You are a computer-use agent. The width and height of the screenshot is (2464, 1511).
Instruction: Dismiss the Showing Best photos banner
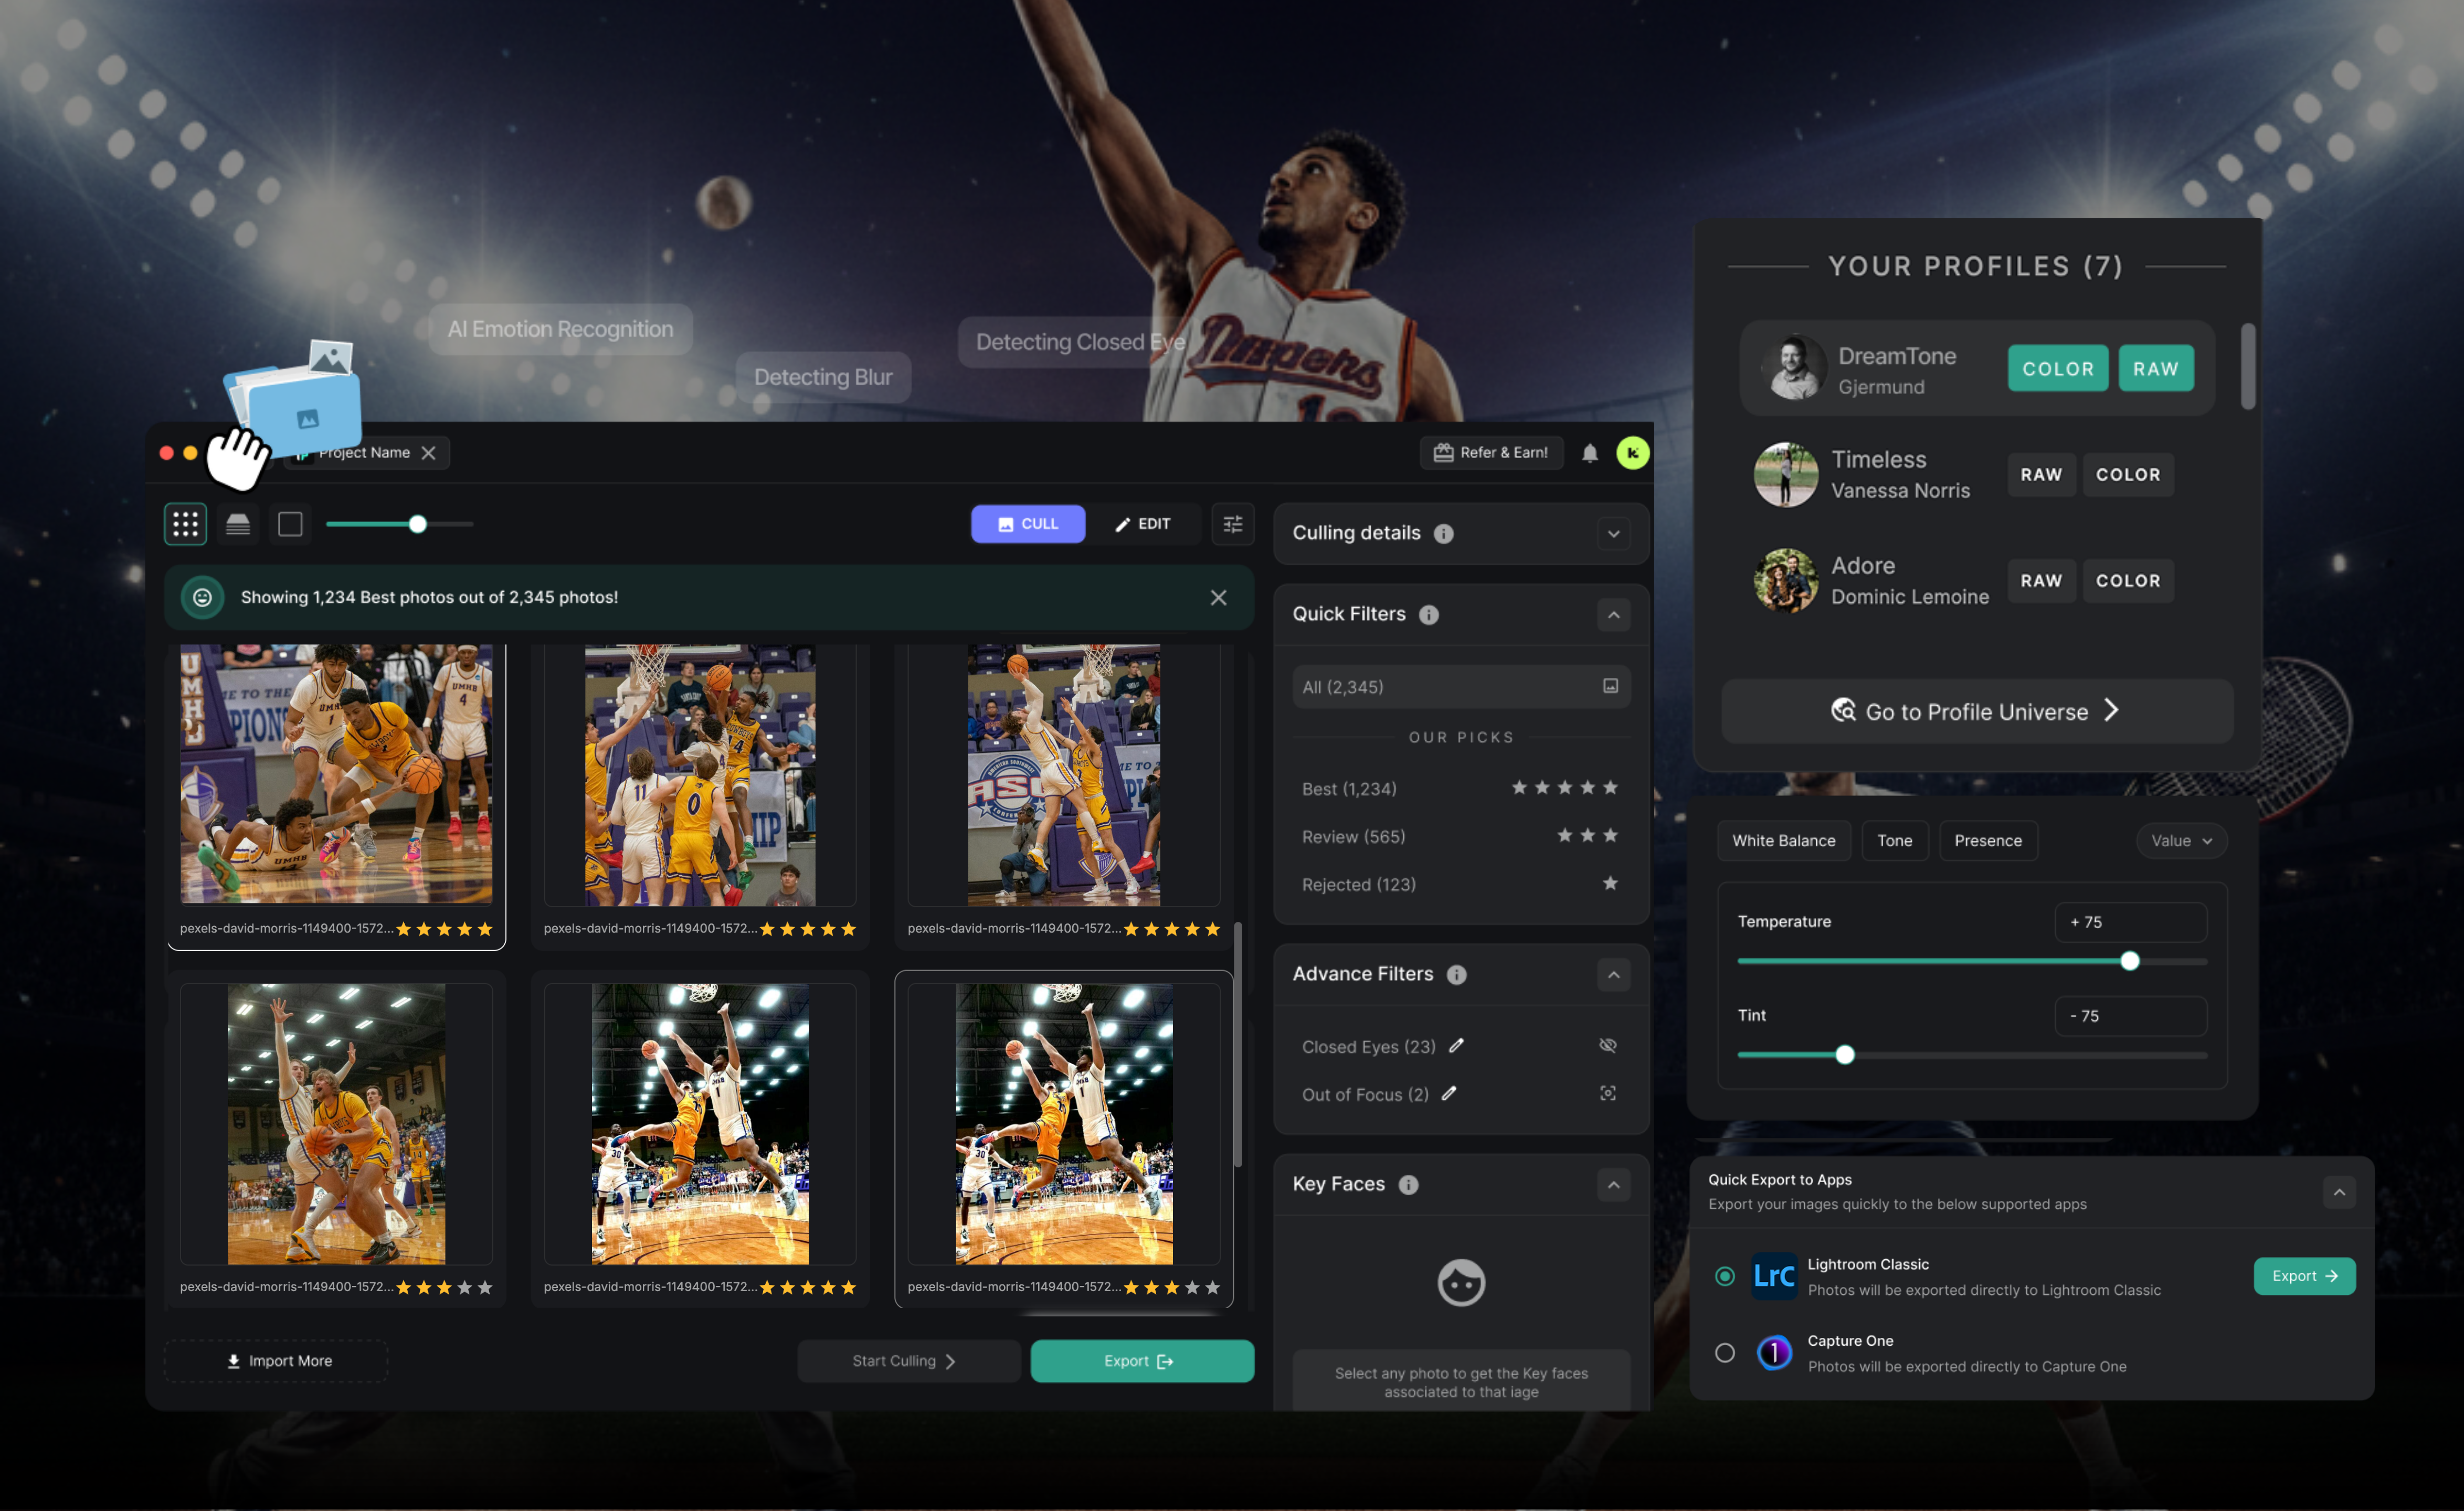point(1218,597)
